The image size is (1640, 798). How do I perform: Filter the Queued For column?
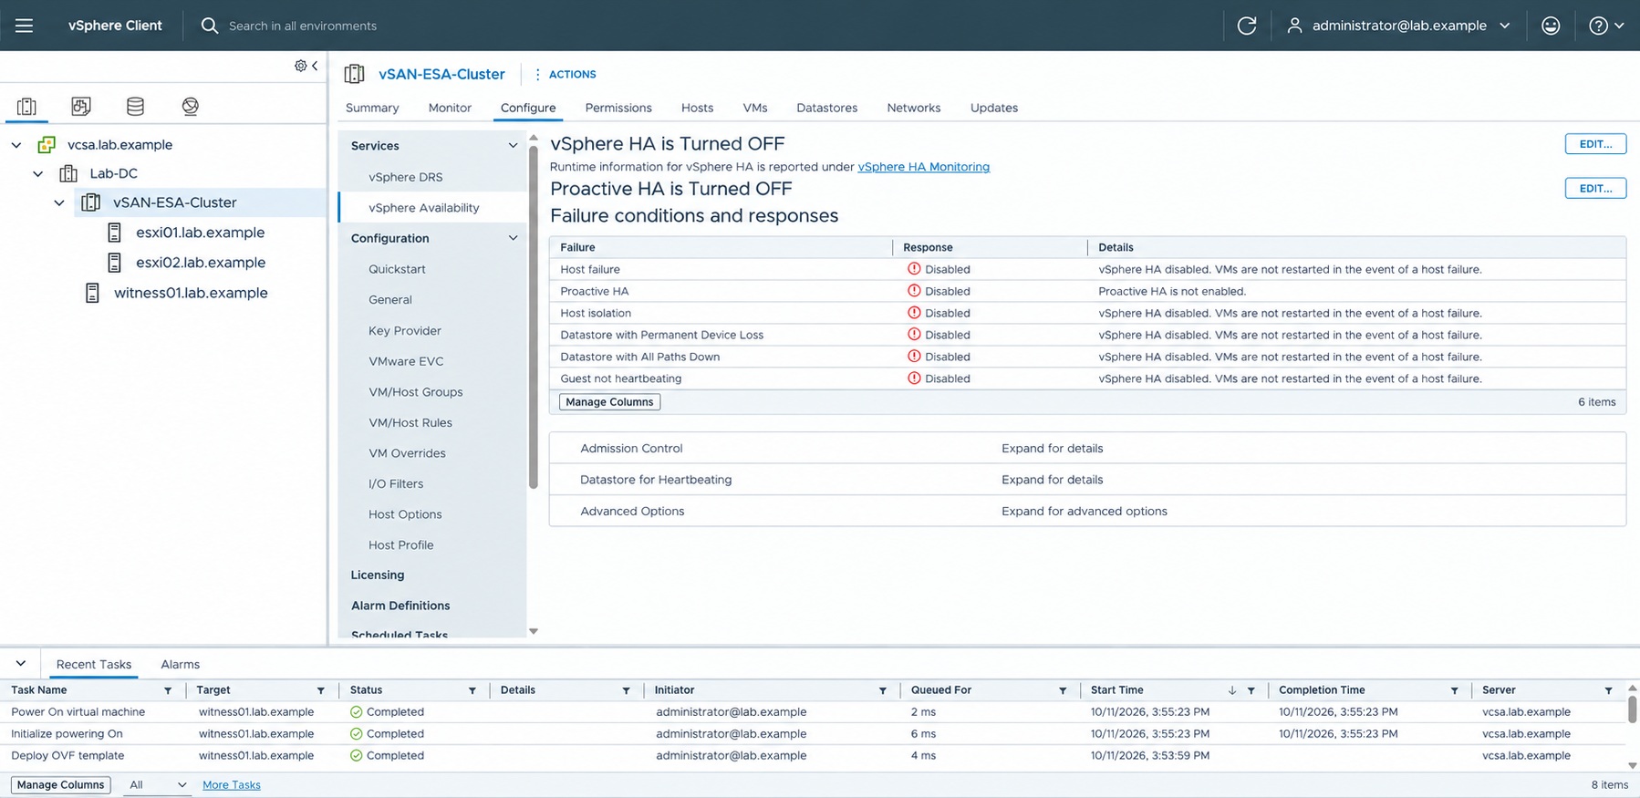[x=1063, y=690]
